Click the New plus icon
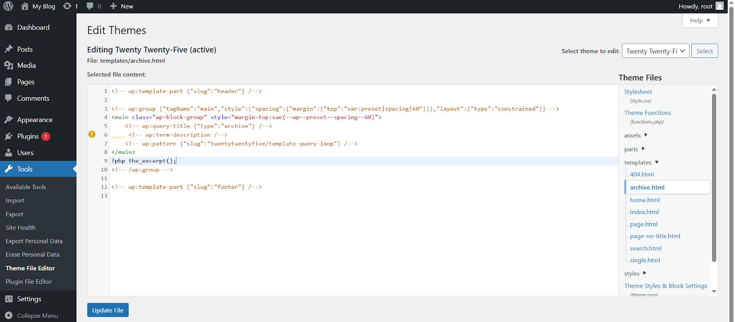 [x=113, y=6]
